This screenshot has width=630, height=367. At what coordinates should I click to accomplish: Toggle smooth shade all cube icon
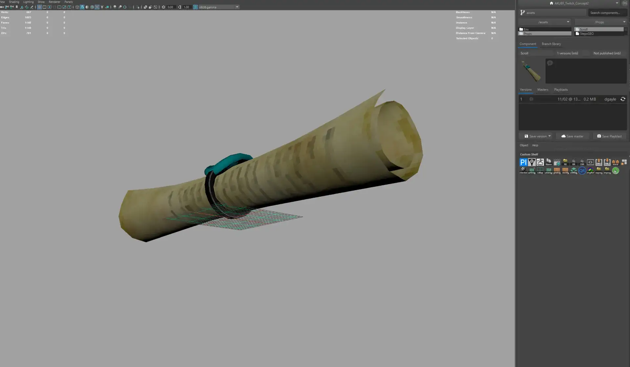point(82,7)
